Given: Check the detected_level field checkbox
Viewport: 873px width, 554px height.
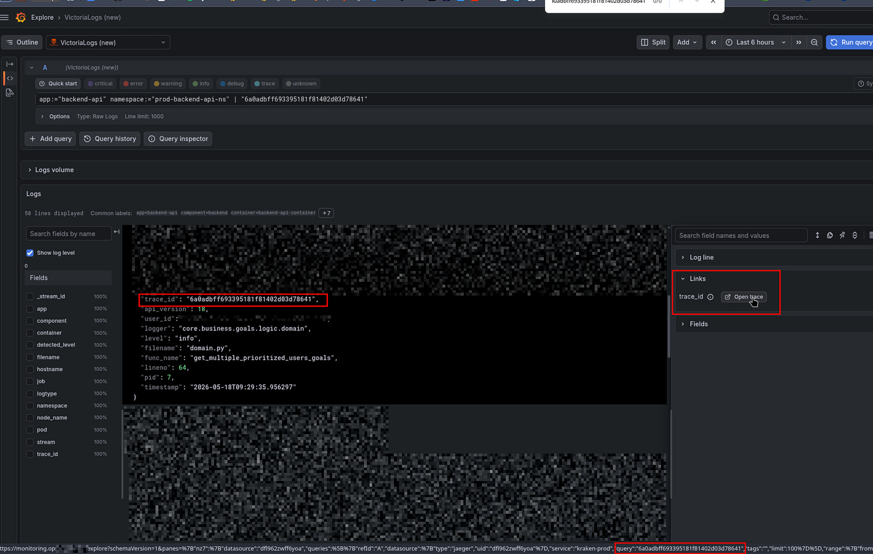Looking at the screenshot, I should click(30, 345).
